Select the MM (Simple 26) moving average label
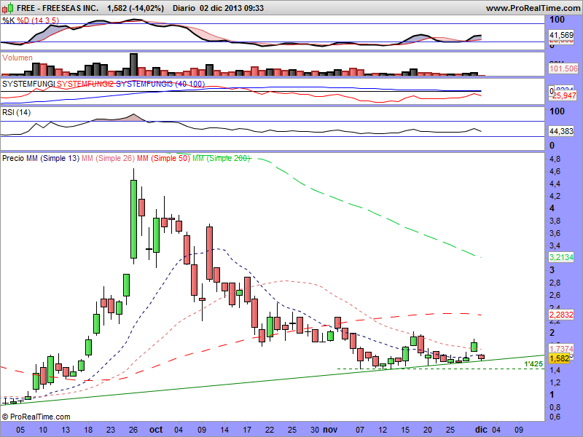The width and height of the screenshot is (583, 437). (108, 158)
